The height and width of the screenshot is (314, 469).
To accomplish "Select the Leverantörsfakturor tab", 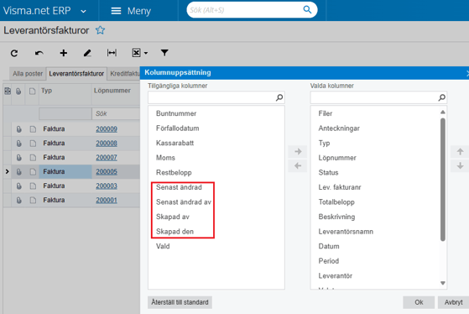I will (x=76, y=74).
